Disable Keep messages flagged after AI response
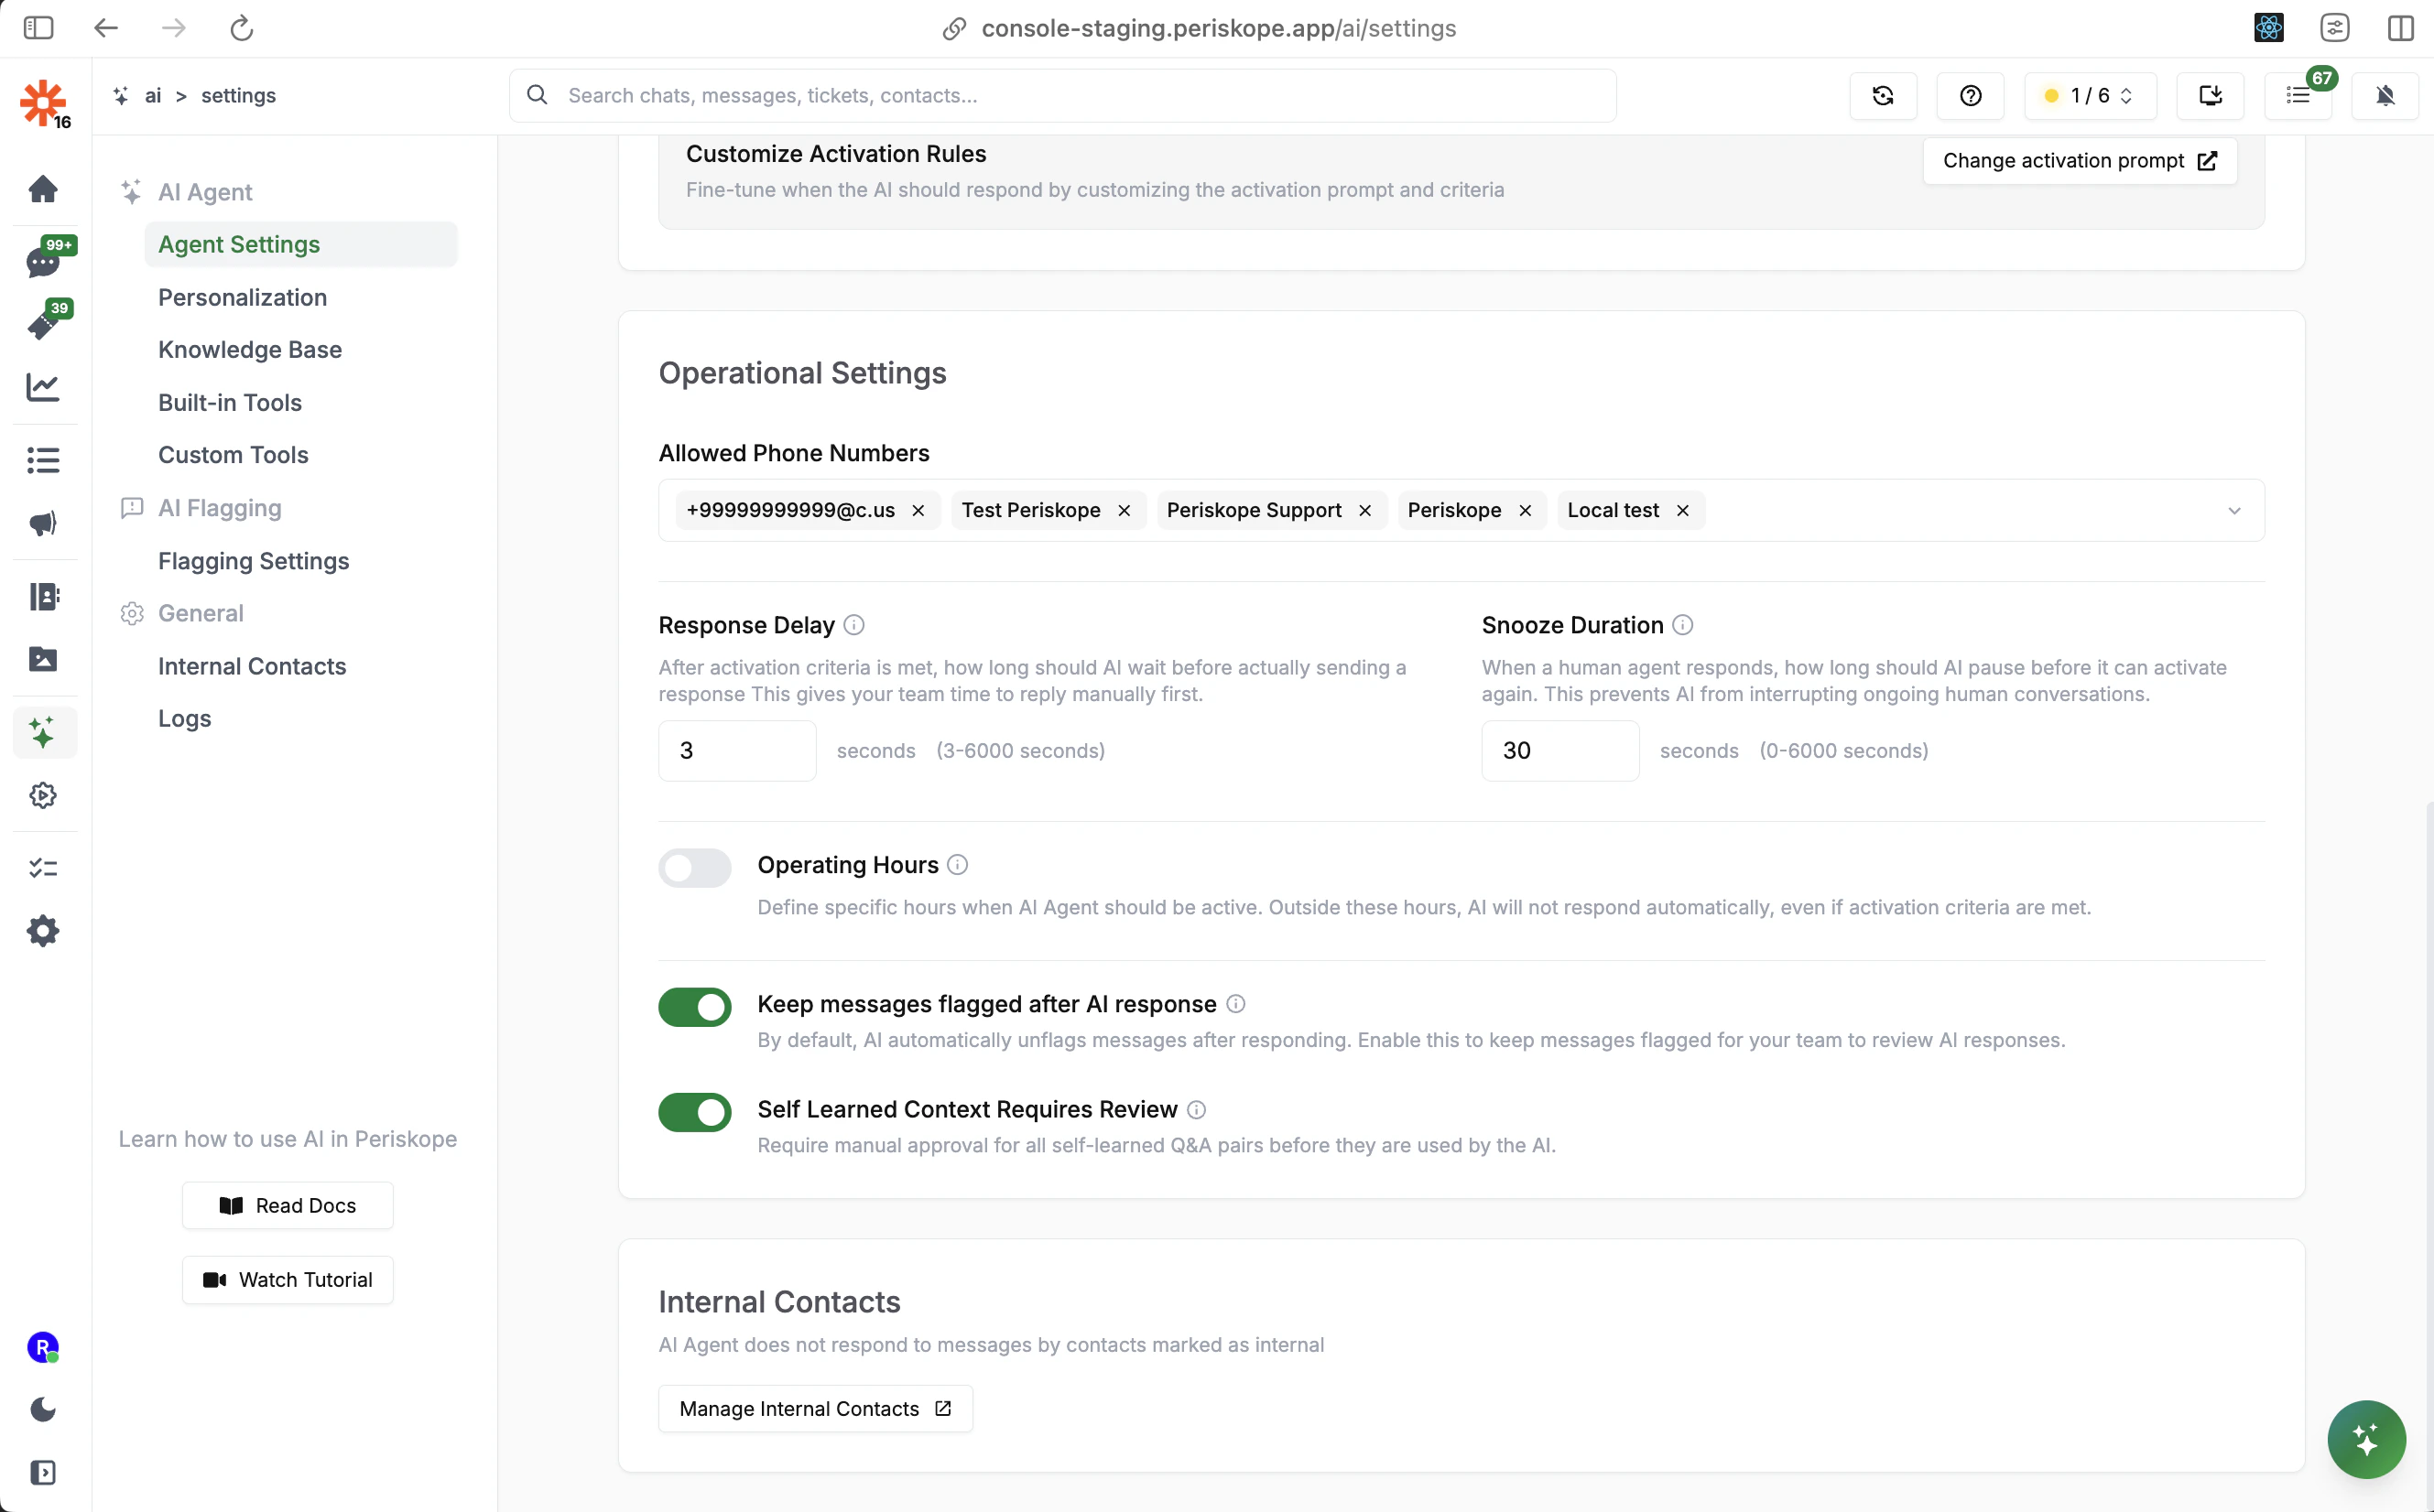2434x1512 pixels. [694, 1007]
